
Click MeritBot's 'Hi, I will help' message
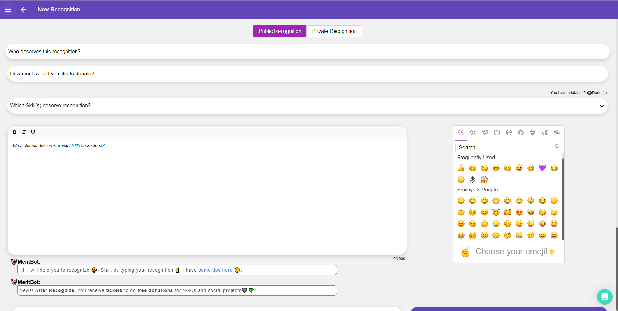click(177, 270)
